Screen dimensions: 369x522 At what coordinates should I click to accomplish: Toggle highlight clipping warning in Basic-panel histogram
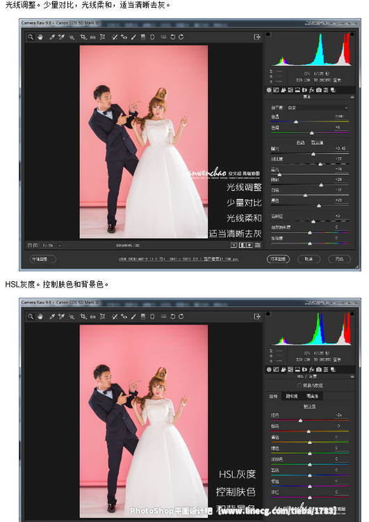pos(352,34)
